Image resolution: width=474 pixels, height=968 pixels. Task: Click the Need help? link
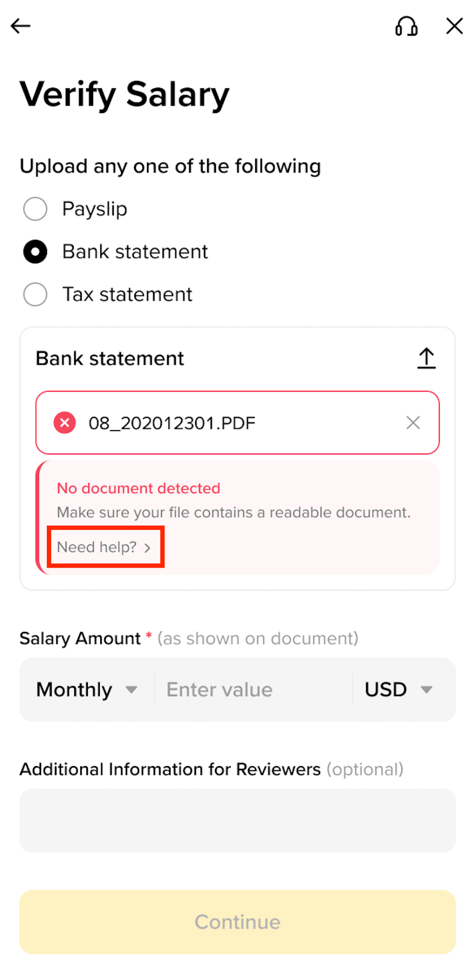click(97, 547)
